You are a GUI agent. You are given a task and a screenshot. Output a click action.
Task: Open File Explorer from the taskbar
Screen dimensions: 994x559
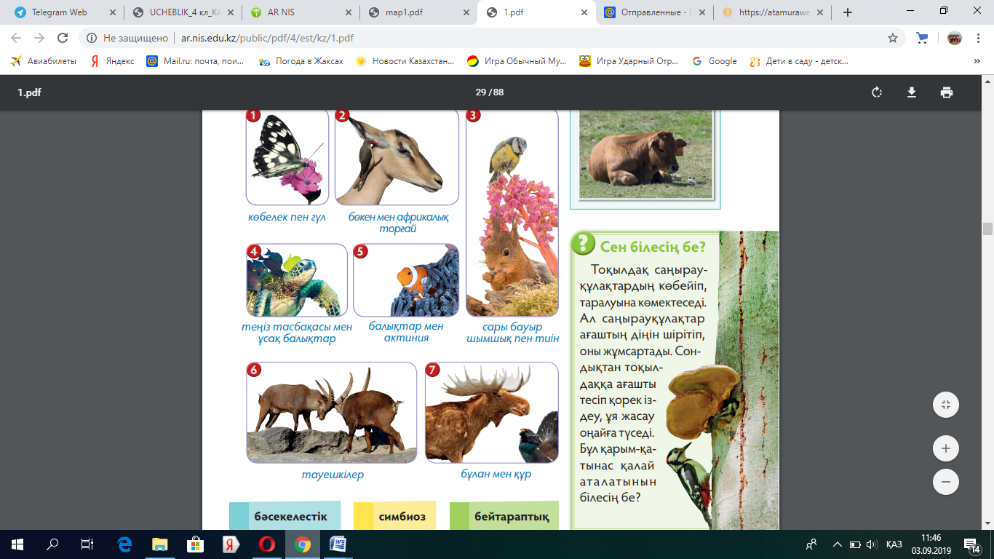click(160, 544)
